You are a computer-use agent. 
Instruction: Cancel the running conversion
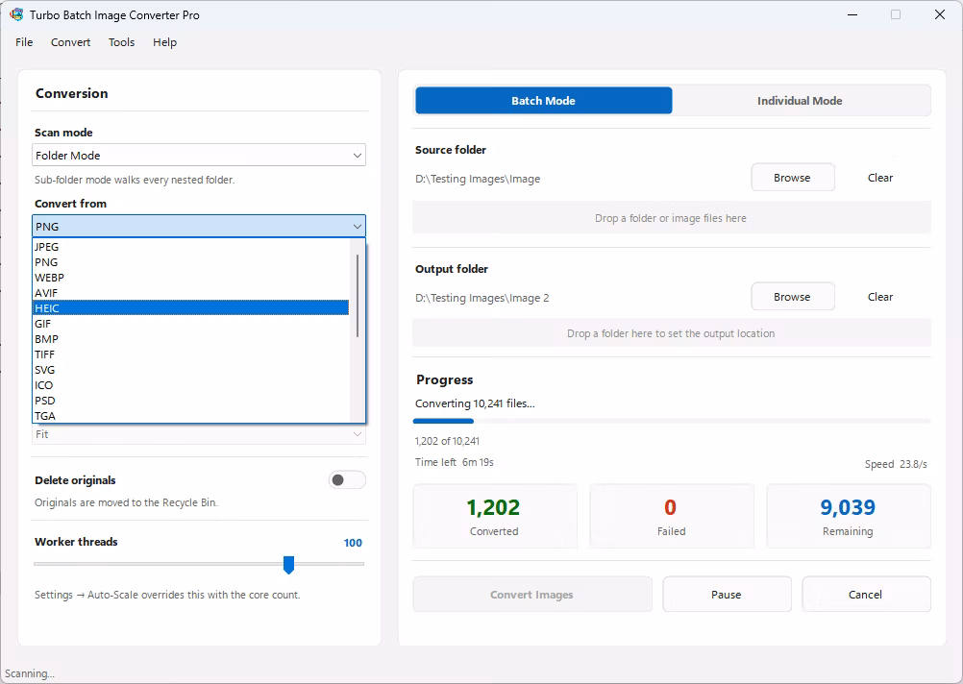865,595
